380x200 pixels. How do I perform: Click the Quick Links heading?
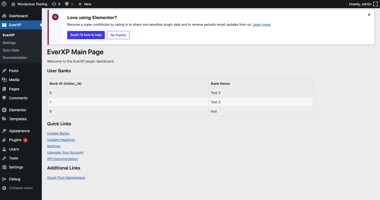[x=59, y=124]
